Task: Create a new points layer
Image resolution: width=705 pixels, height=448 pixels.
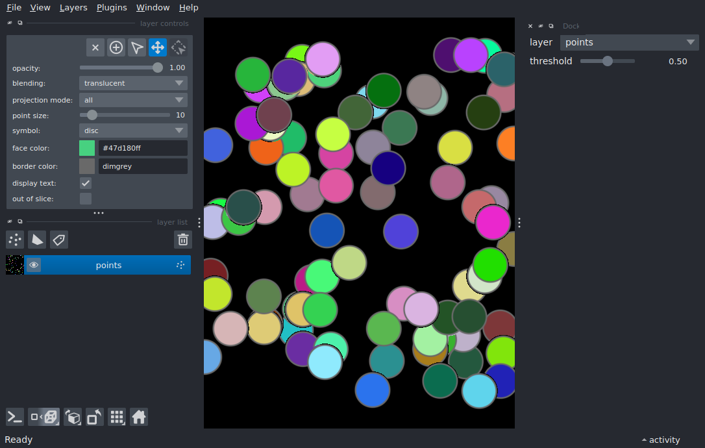Action: pyautogui.click(x=15, y=240)
